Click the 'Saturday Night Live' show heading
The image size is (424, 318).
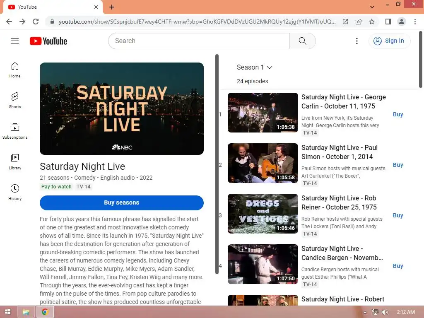(x=82, y=166)
